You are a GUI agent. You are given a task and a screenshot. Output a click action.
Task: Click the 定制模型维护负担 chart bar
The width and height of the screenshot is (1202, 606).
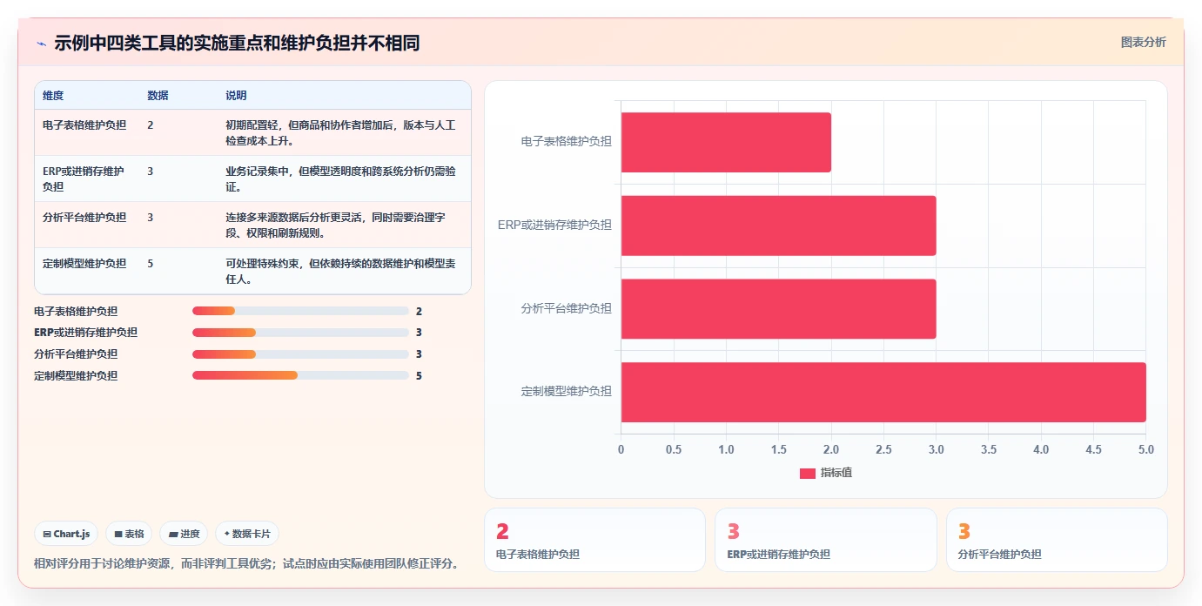click(883, 392)
